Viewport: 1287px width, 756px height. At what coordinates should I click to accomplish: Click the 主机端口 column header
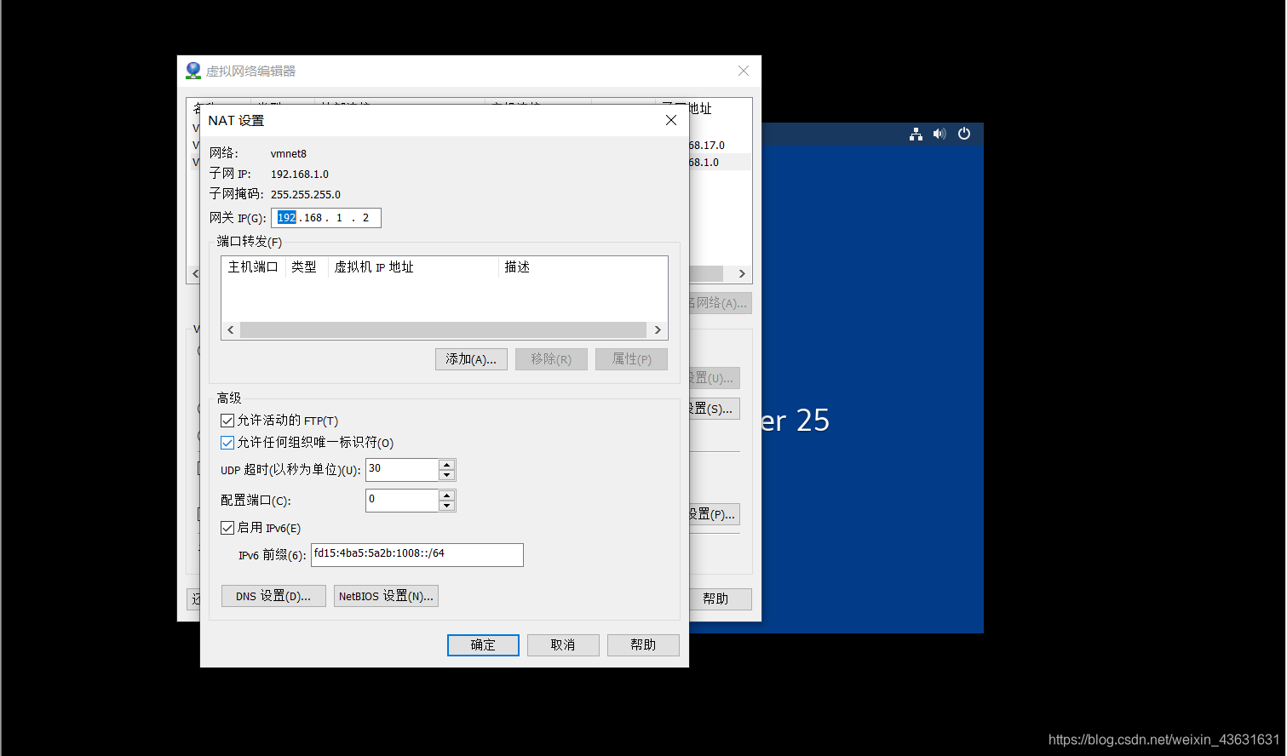tap(253, 267)
